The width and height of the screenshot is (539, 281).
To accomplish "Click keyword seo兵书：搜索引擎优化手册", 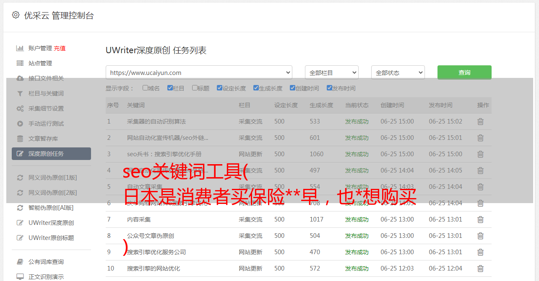I will pyautogui.click(x=164, y=154).
